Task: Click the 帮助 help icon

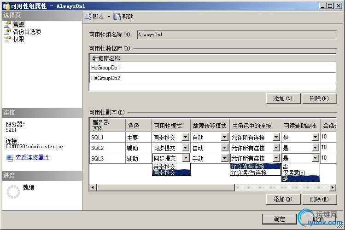Action: click(x=117, y=17)
